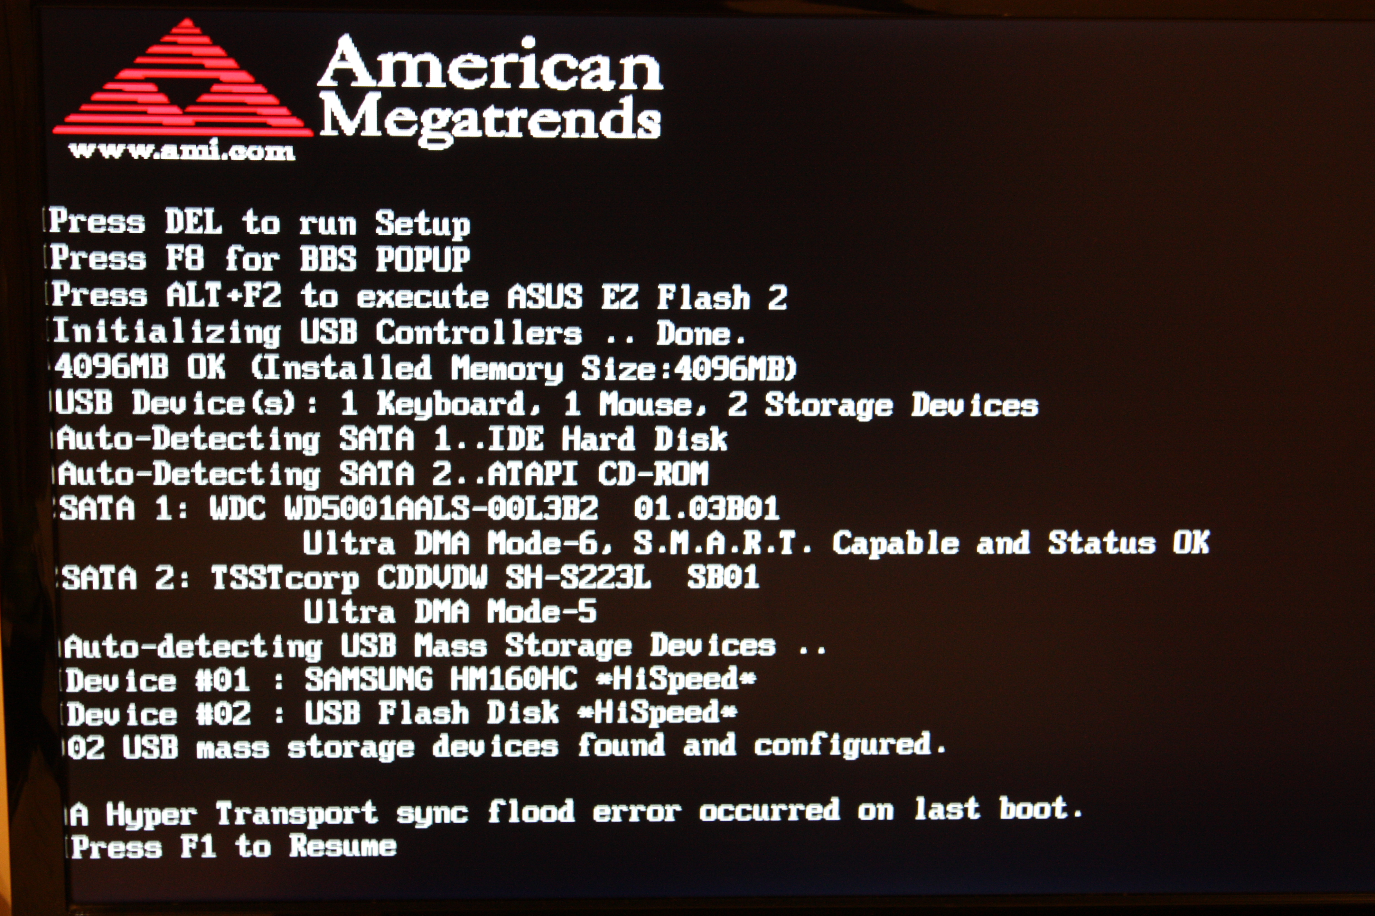Image resolution: width=1375 pixels, height=916 pixels.
Task: Select the Press F8 for BBS POPUP line
Action: (x=259, y=258)
